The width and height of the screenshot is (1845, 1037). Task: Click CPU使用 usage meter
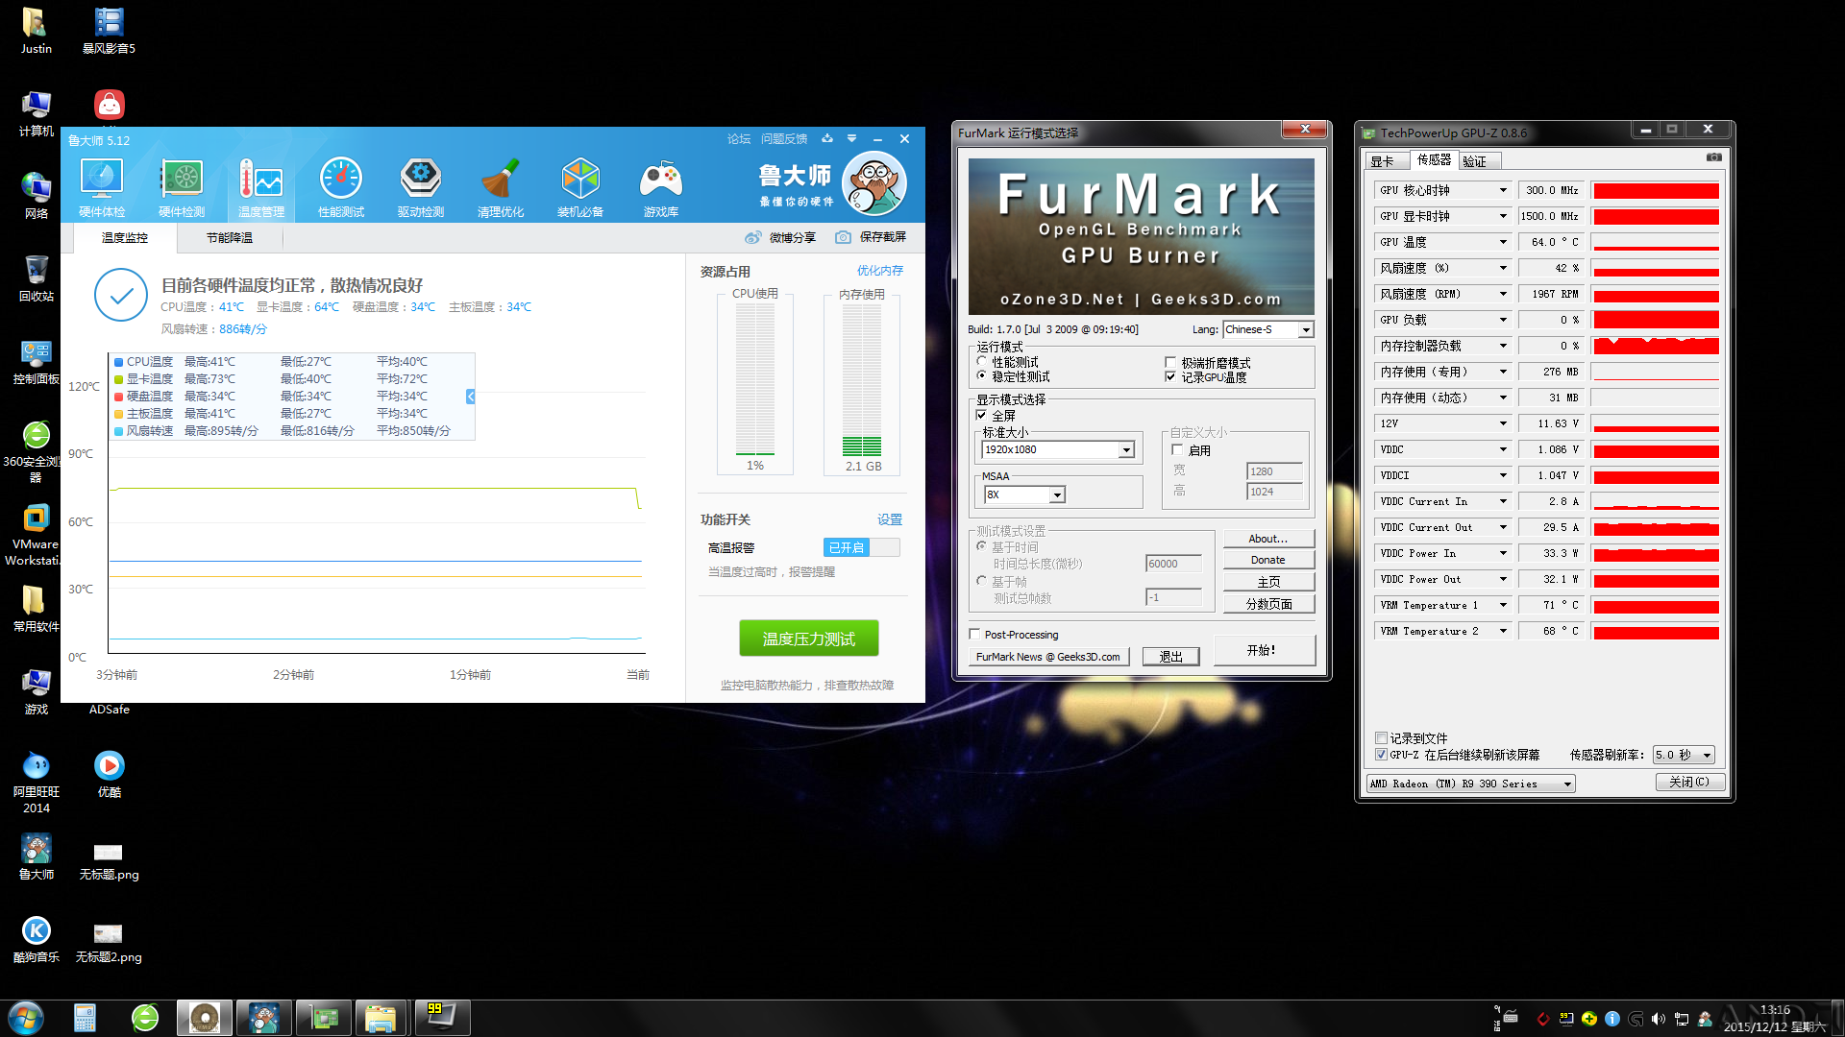point(755,381)
